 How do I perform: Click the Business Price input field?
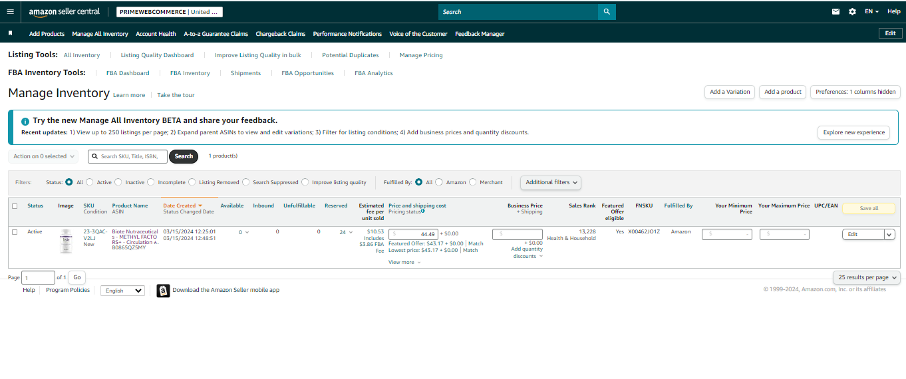(x=518, y=234)
